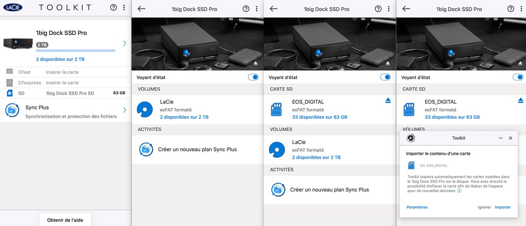The image size is (526, 226).
Task: Open '2 disponibles sur 2 TB' under device name
Action: click(60, 59)
